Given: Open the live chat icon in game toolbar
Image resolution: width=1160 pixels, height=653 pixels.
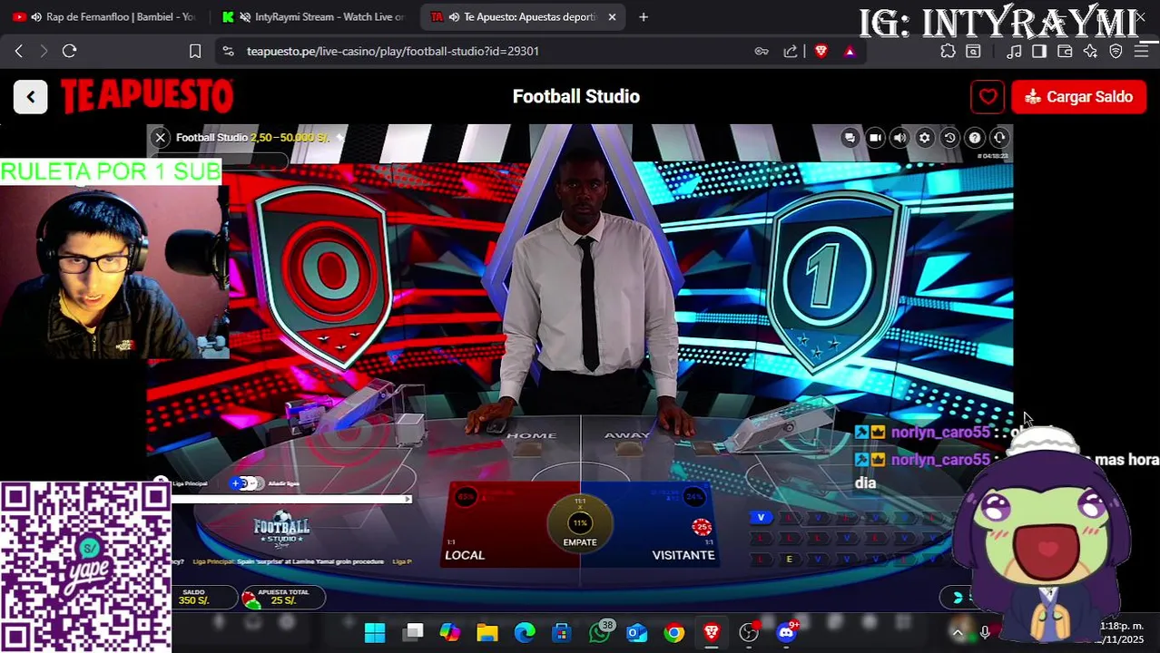Looking at the screenshot, I should tap(850, 138).
